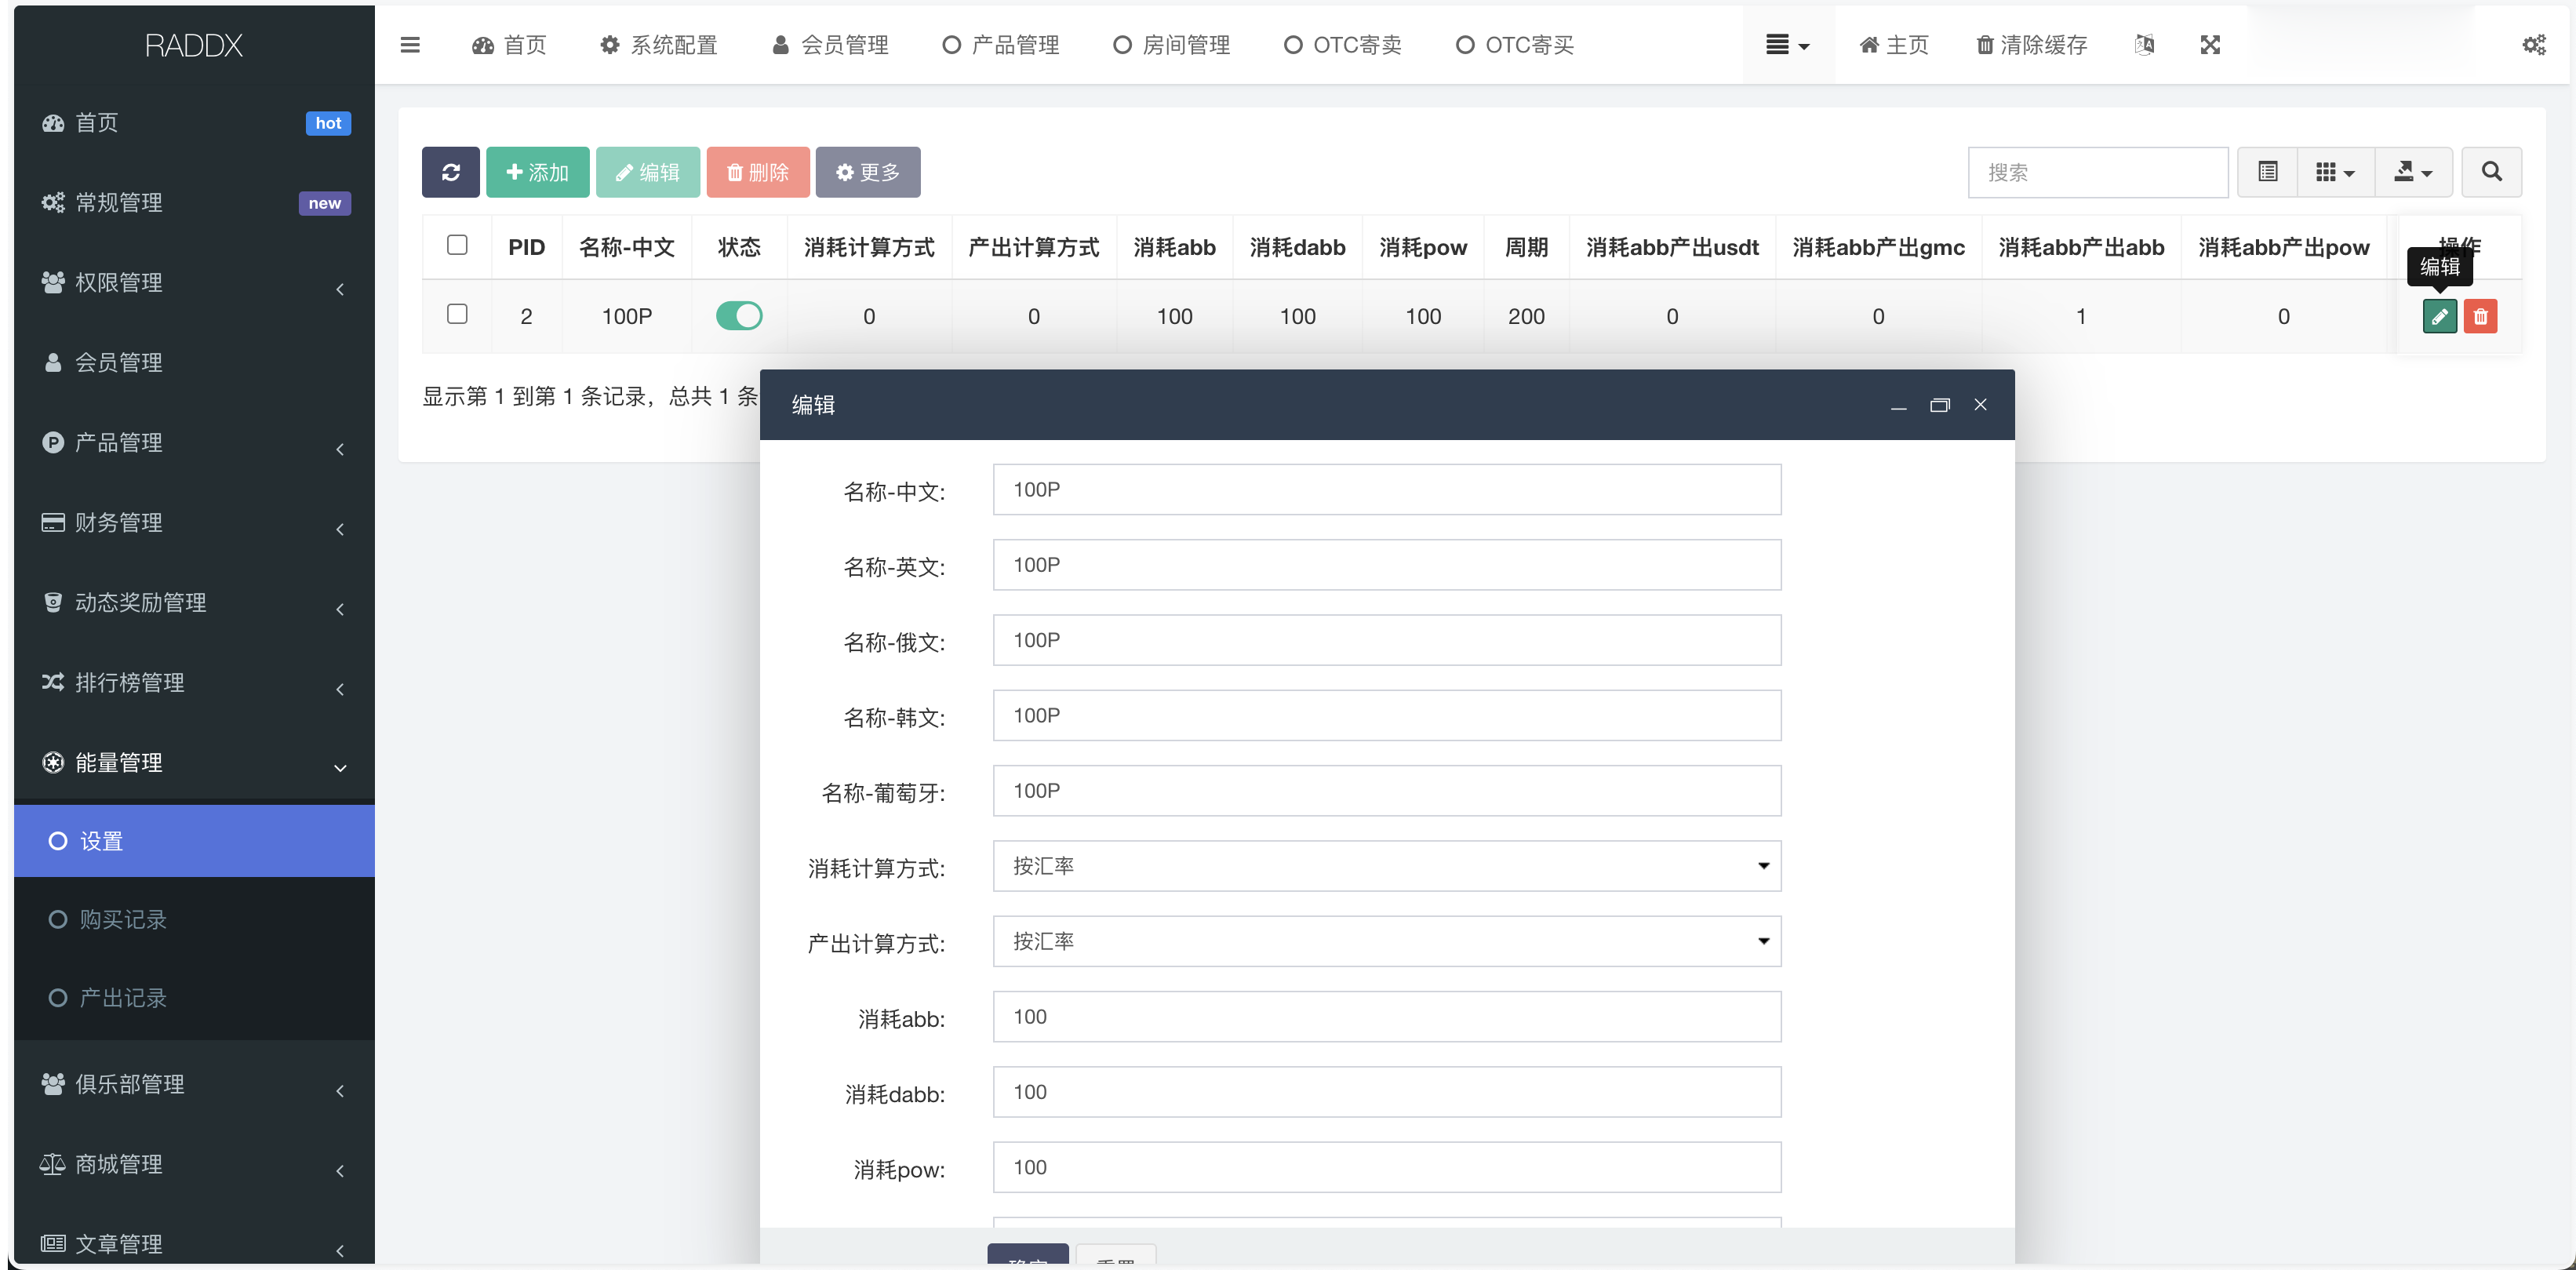Open the settings gears icon at top right
2576x1270 pixels.
point(2533,44)
